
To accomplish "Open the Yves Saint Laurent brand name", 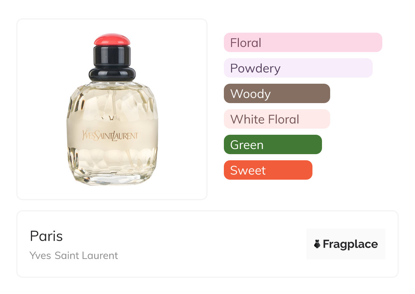I will tap(74, 255).
